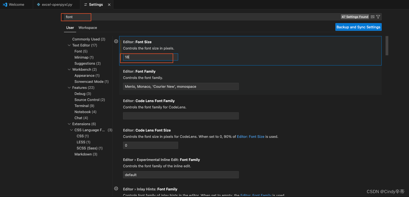Select Suggestions (2) in settings tree
The image size is (409, 197).
pyautogui.click(x=88, y=63)
